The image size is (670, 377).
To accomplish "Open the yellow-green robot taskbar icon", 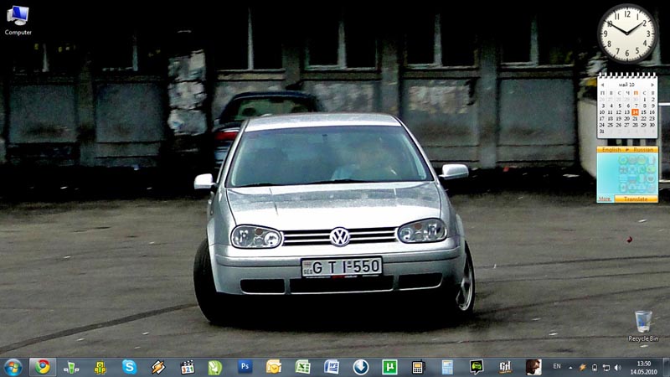I will click(x=100, y=367).
